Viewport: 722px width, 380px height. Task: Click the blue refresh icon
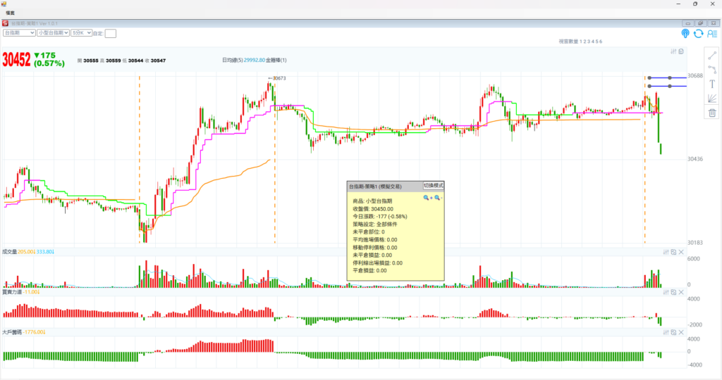(699, 33)
